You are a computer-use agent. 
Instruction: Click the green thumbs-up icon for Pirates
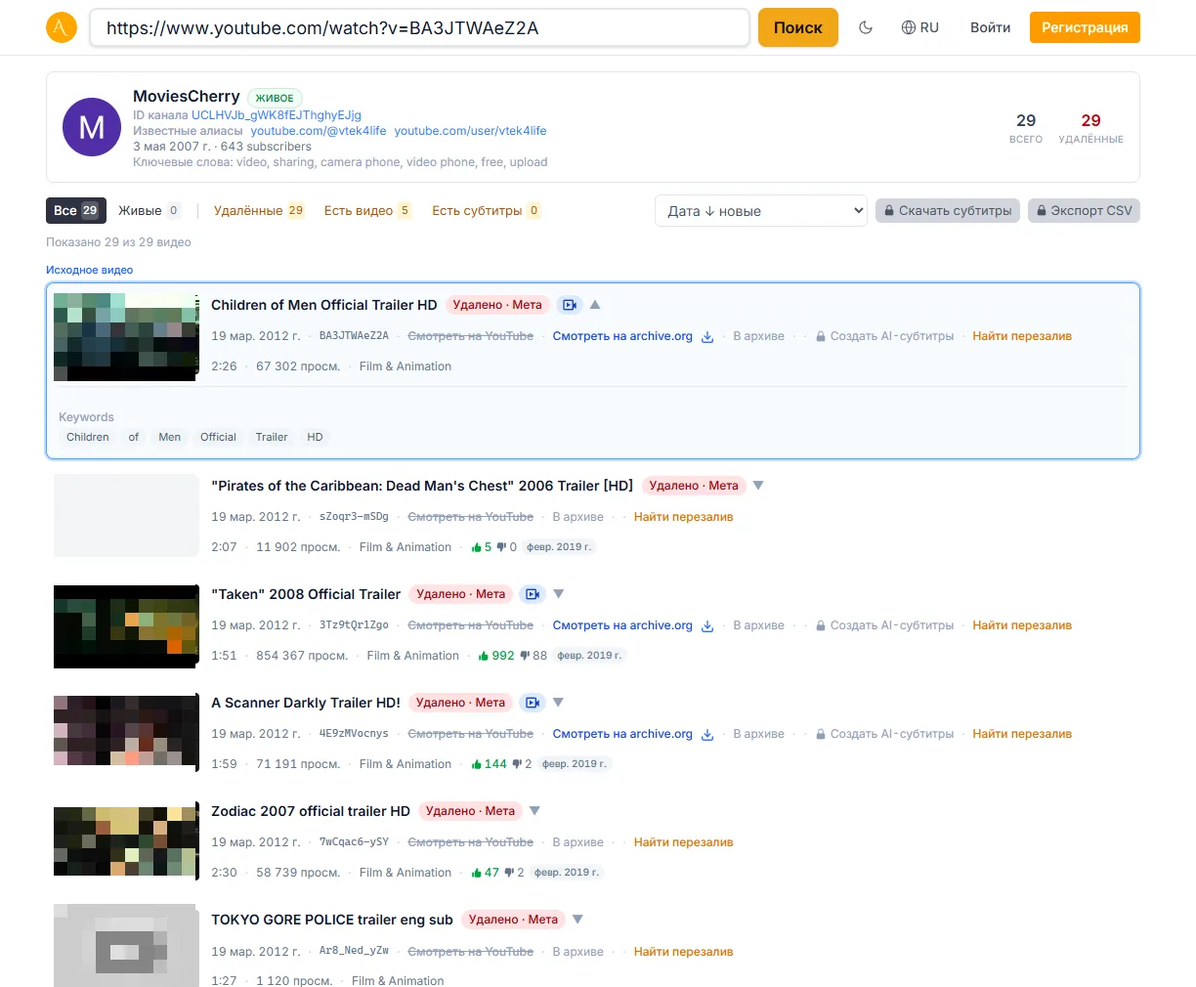[x=477, y=547]
